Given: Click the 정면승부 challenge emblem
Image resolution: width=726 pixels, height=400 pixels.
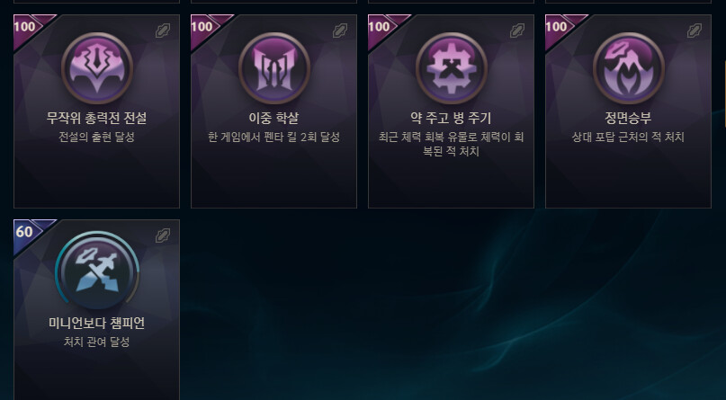Looking at the screenshot, I should [x=629, y=68].
